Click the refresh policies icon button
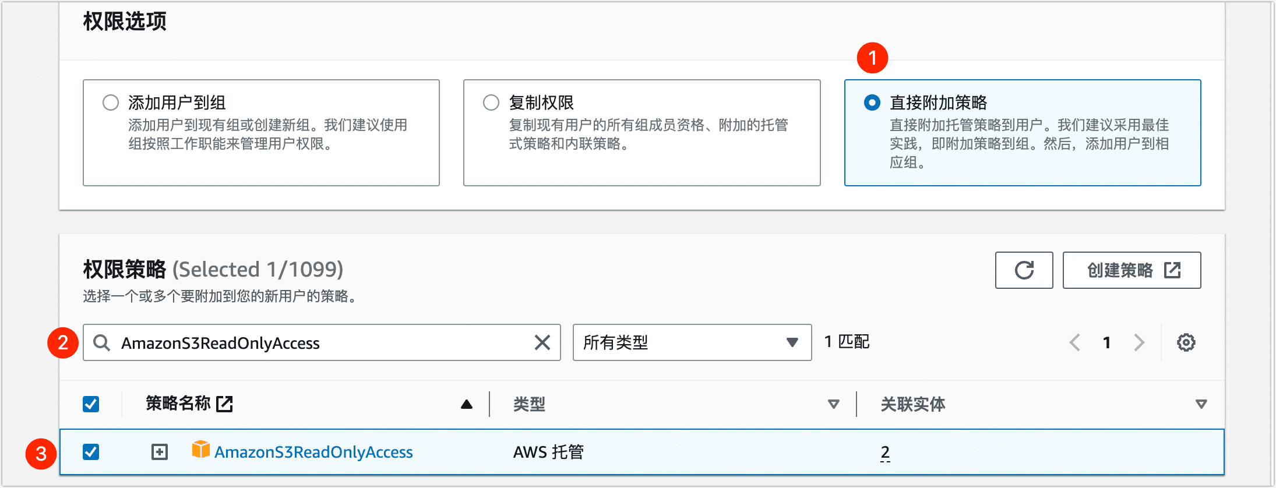The image size is (1276, 488). pos(1024,270)
